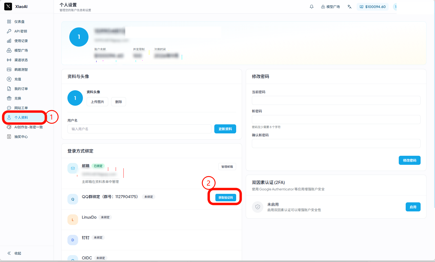This screenshot has height=262, width=435.
Task: Click the 钉钉 D icon
Action: click(x=73, y=240)
